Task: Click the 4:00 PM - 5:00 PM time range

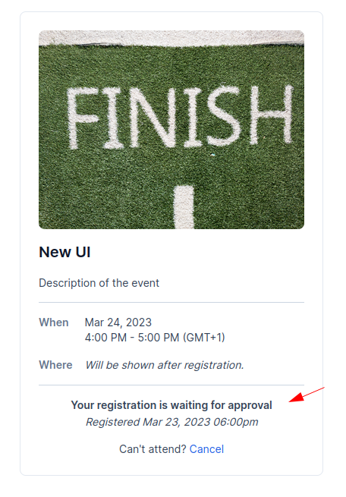Action: [x=132, y=337]
